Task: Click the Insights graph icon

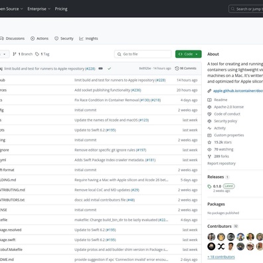Action: pos(81,39)
